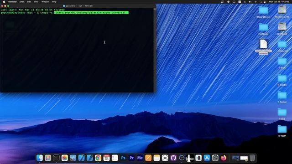292x164 pixels.
Task: Open OBS from the Dock
Action: pyautogui.click(x=182, y=158)
